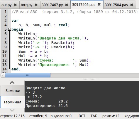Select the 30917405.pas tab
The image size is (139, 119).
[84, 4]
